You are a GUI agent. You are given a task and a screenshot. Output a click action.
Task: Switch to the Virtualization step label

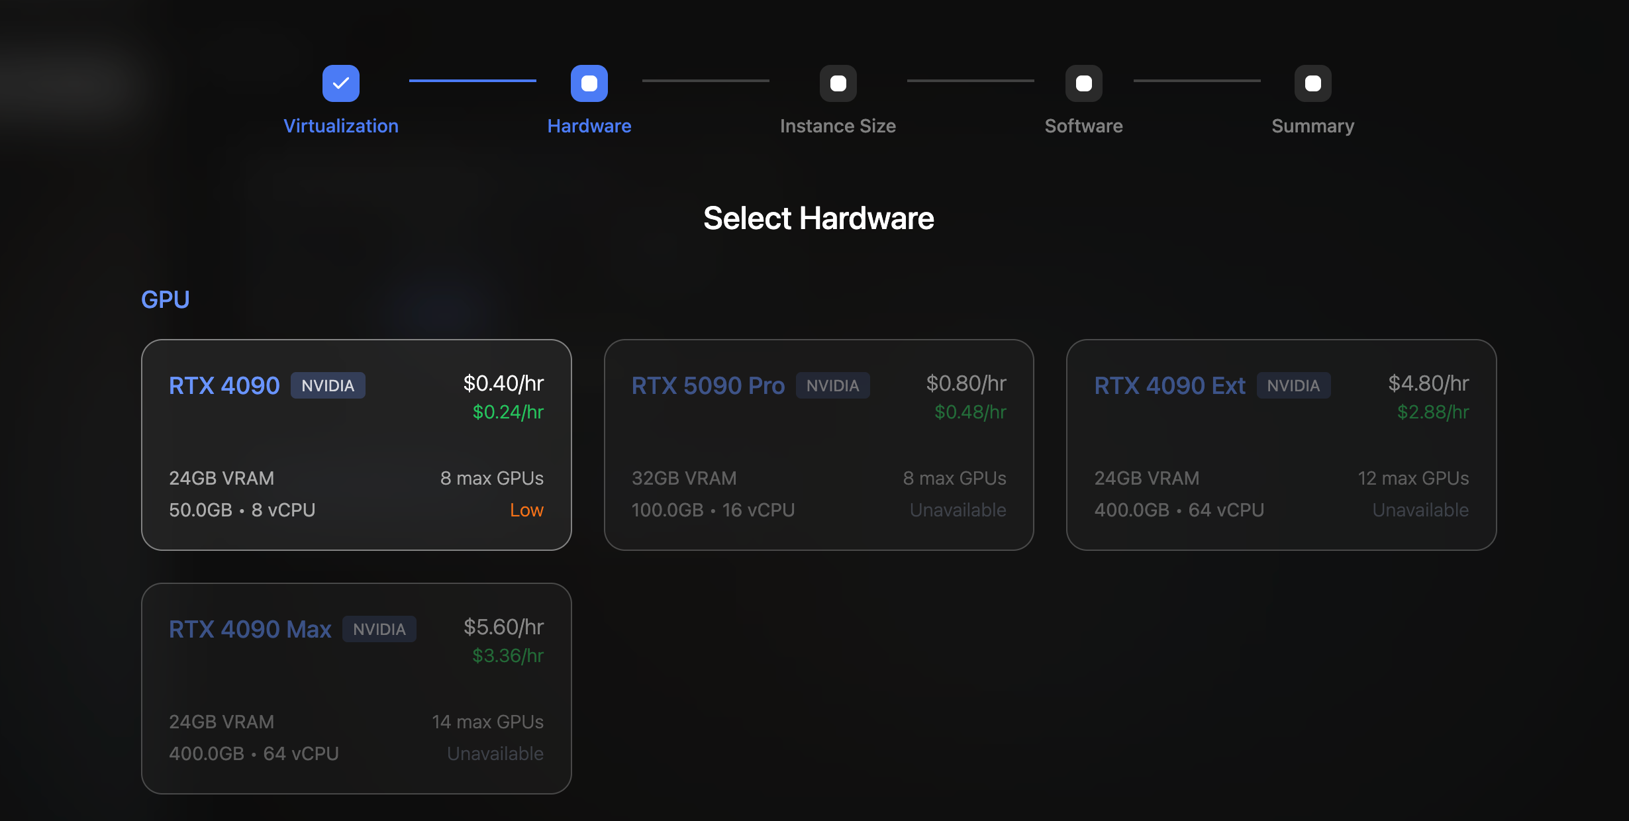point(340,125)
